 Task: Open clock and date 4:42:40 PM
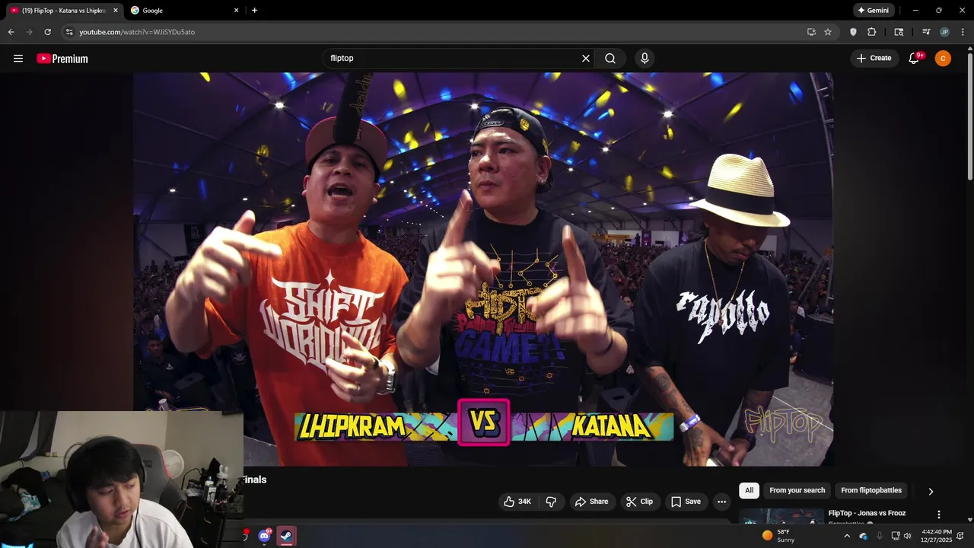(936, 536)
